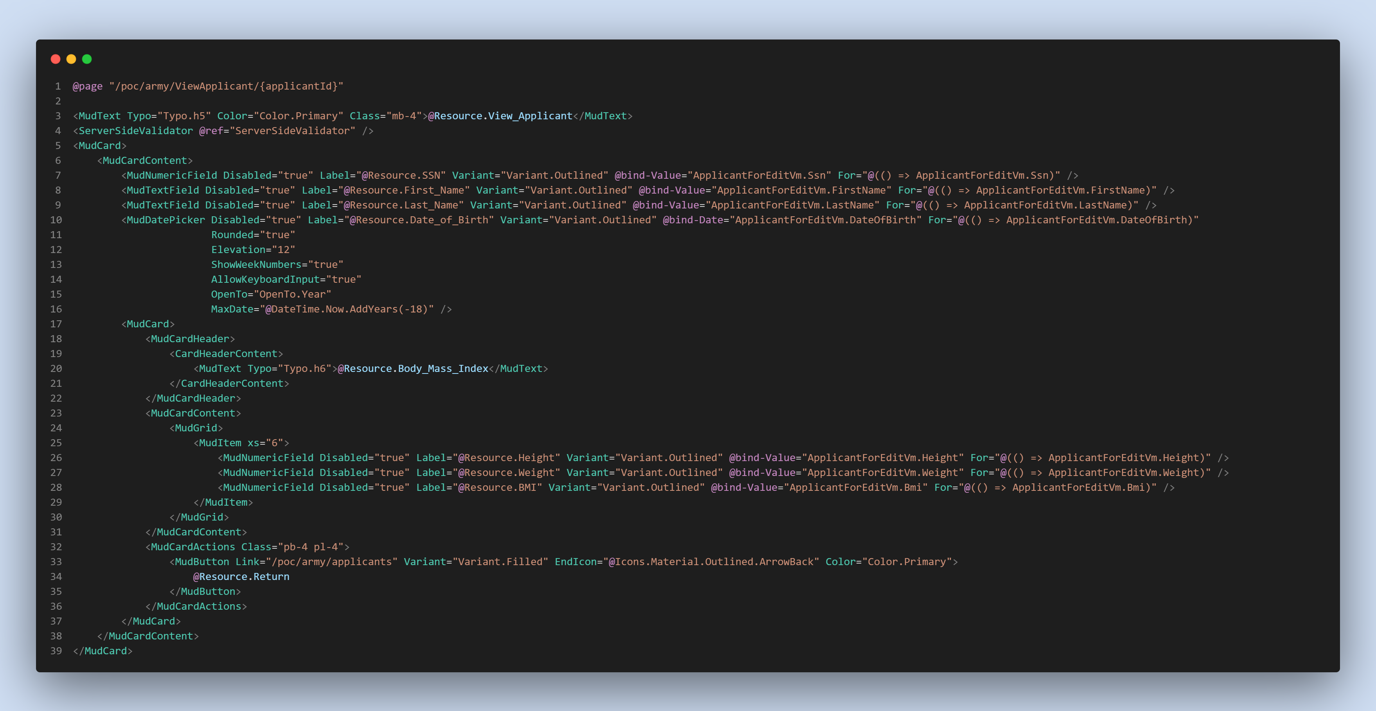1376x711 pixels.
Task: Click the MudCardContent tag on line 23
Action: click(193, 414)
